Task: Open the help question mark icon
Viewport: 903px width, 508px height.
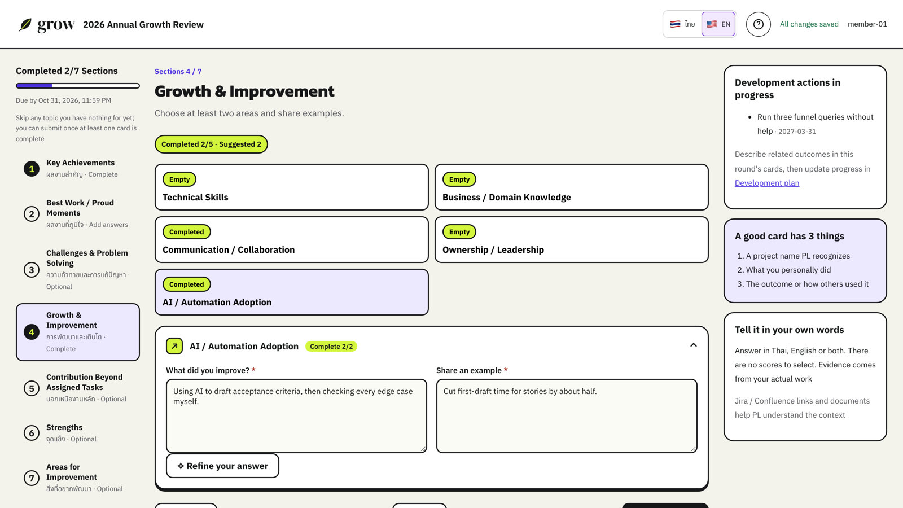Action: [759, 24]
